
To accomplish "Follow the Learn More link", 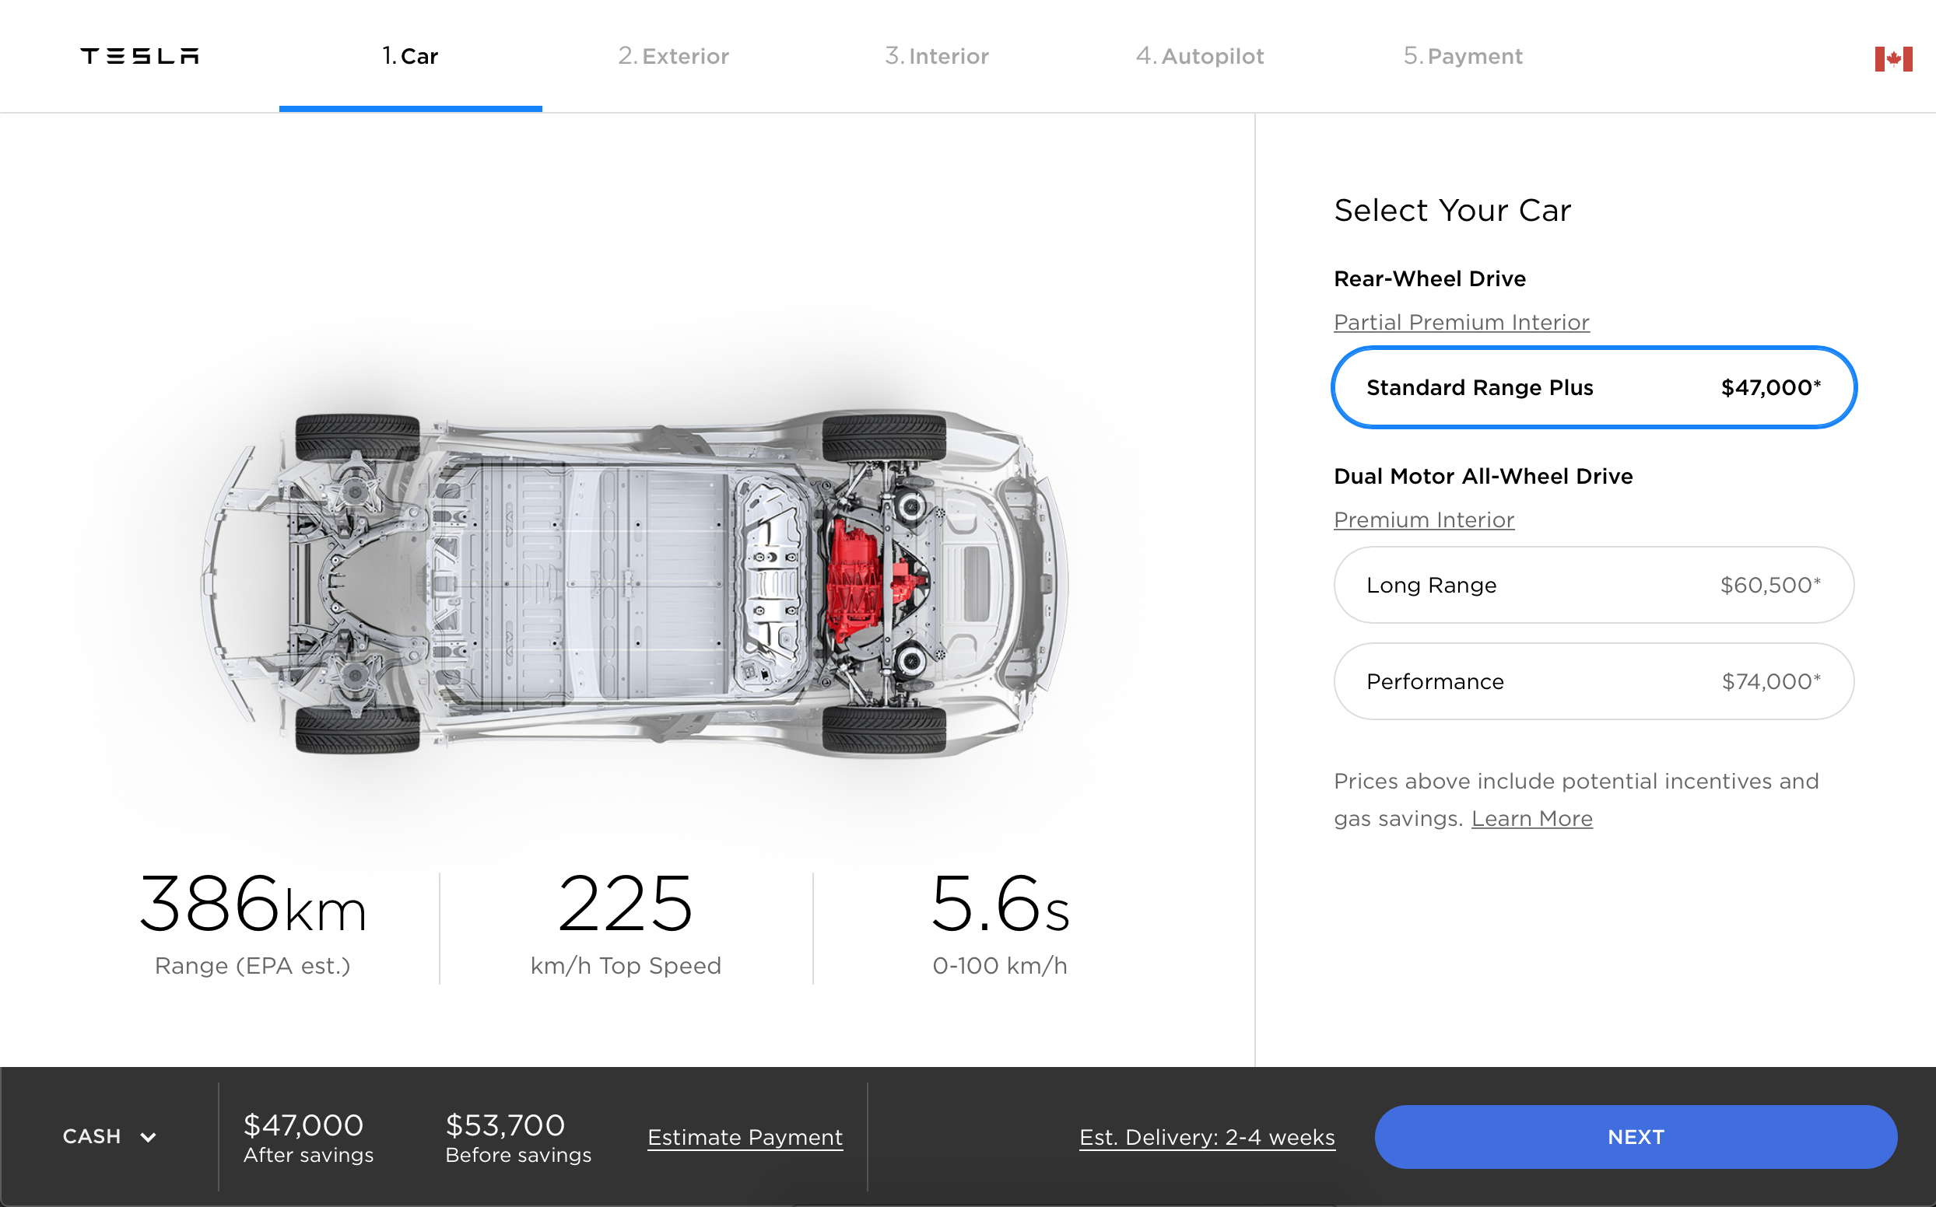I will point(1532,818).
